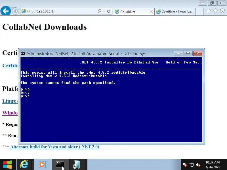This screenshot has height=170, width=227.
Task: Click the Action Center flag tray icon
Action: [x=185, y=165]
